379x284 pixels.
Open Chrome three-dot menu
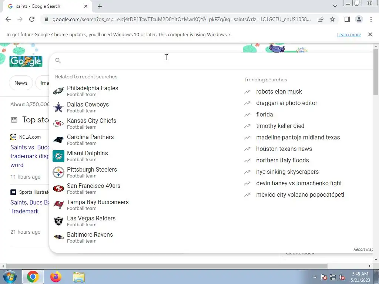pos(371,19)
